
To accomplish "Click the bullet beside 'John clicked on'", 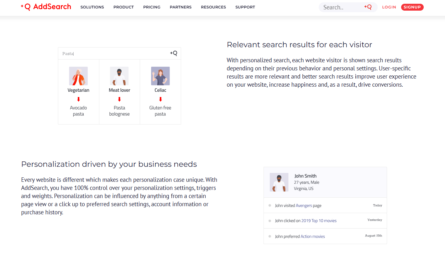I will click(x=270, y=221).
